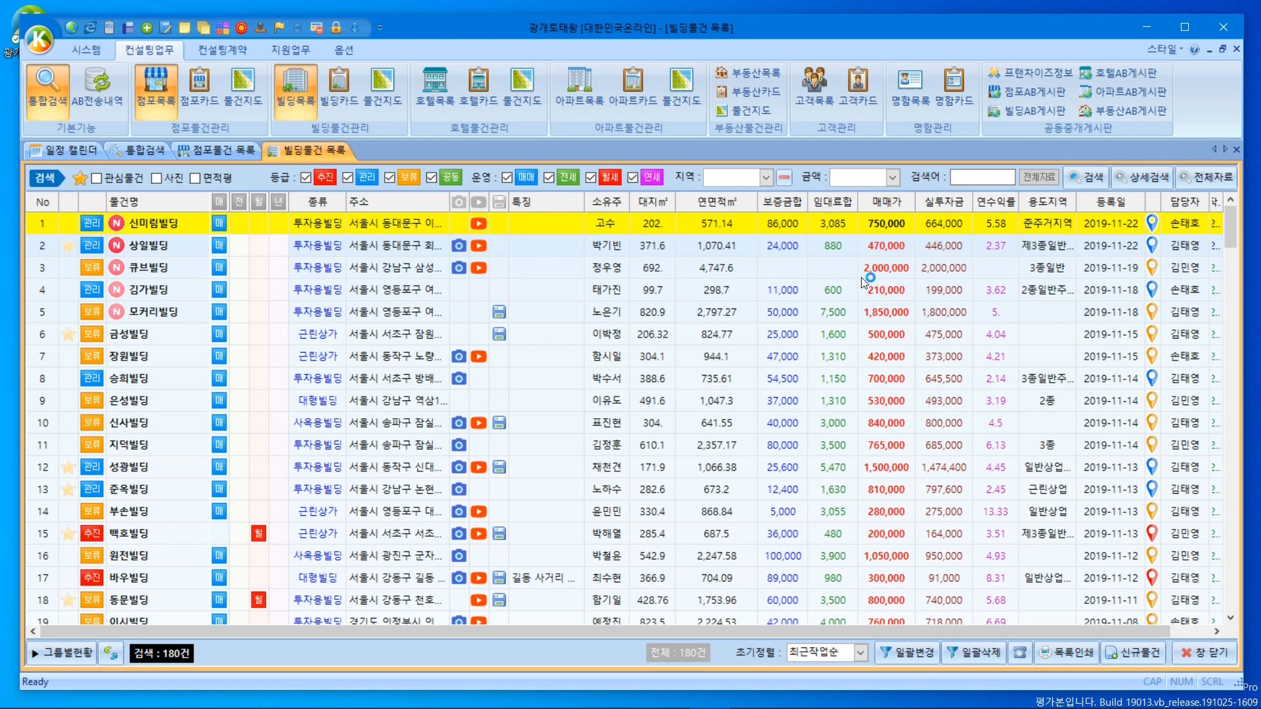Viewport: 1261px width, 709px height.
Task: Toggle the 관심물건 checkbox
Action: pyautogui.click(x=97, y=178)
